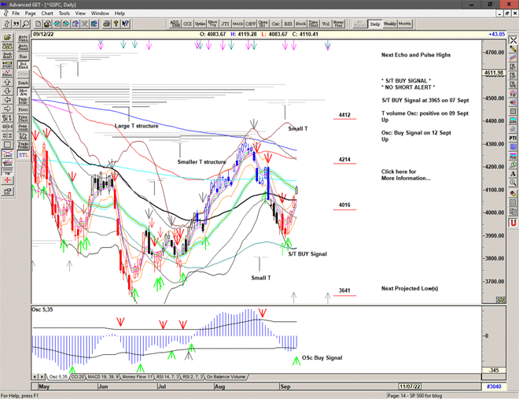The width and height of the screenshot is (519, 399).
Task: Click the 'Click here for More Information' link
Action: point(405,175)
